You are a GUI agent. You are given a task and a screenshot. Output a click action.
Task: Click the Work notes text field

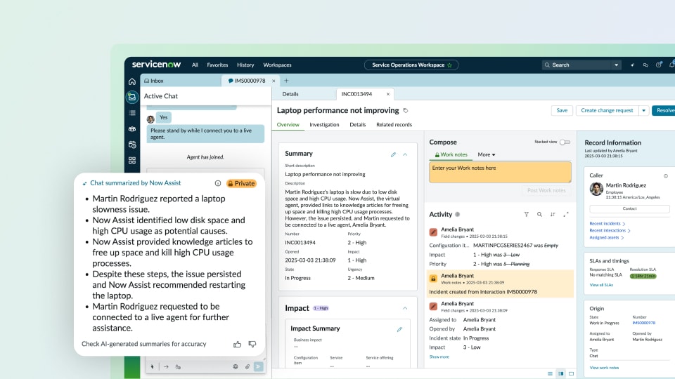click(x=500, y=172)
